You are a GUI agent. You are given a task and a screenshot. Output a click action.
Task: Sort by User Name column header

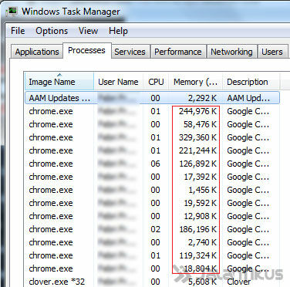118,82
